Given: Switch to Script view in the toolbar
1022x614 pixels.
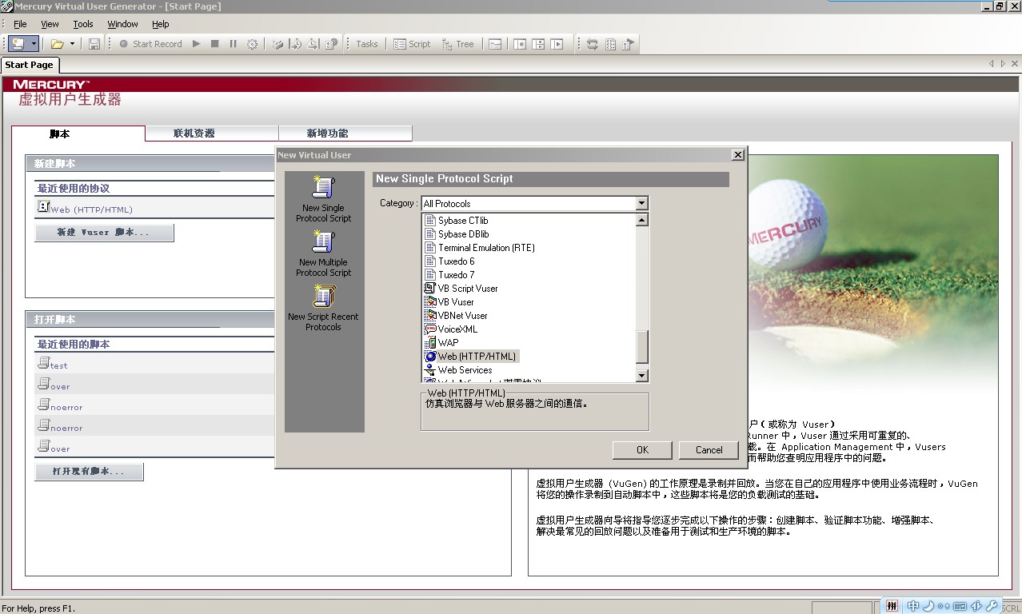Looking at the screenshot, I should pos(412,44).
